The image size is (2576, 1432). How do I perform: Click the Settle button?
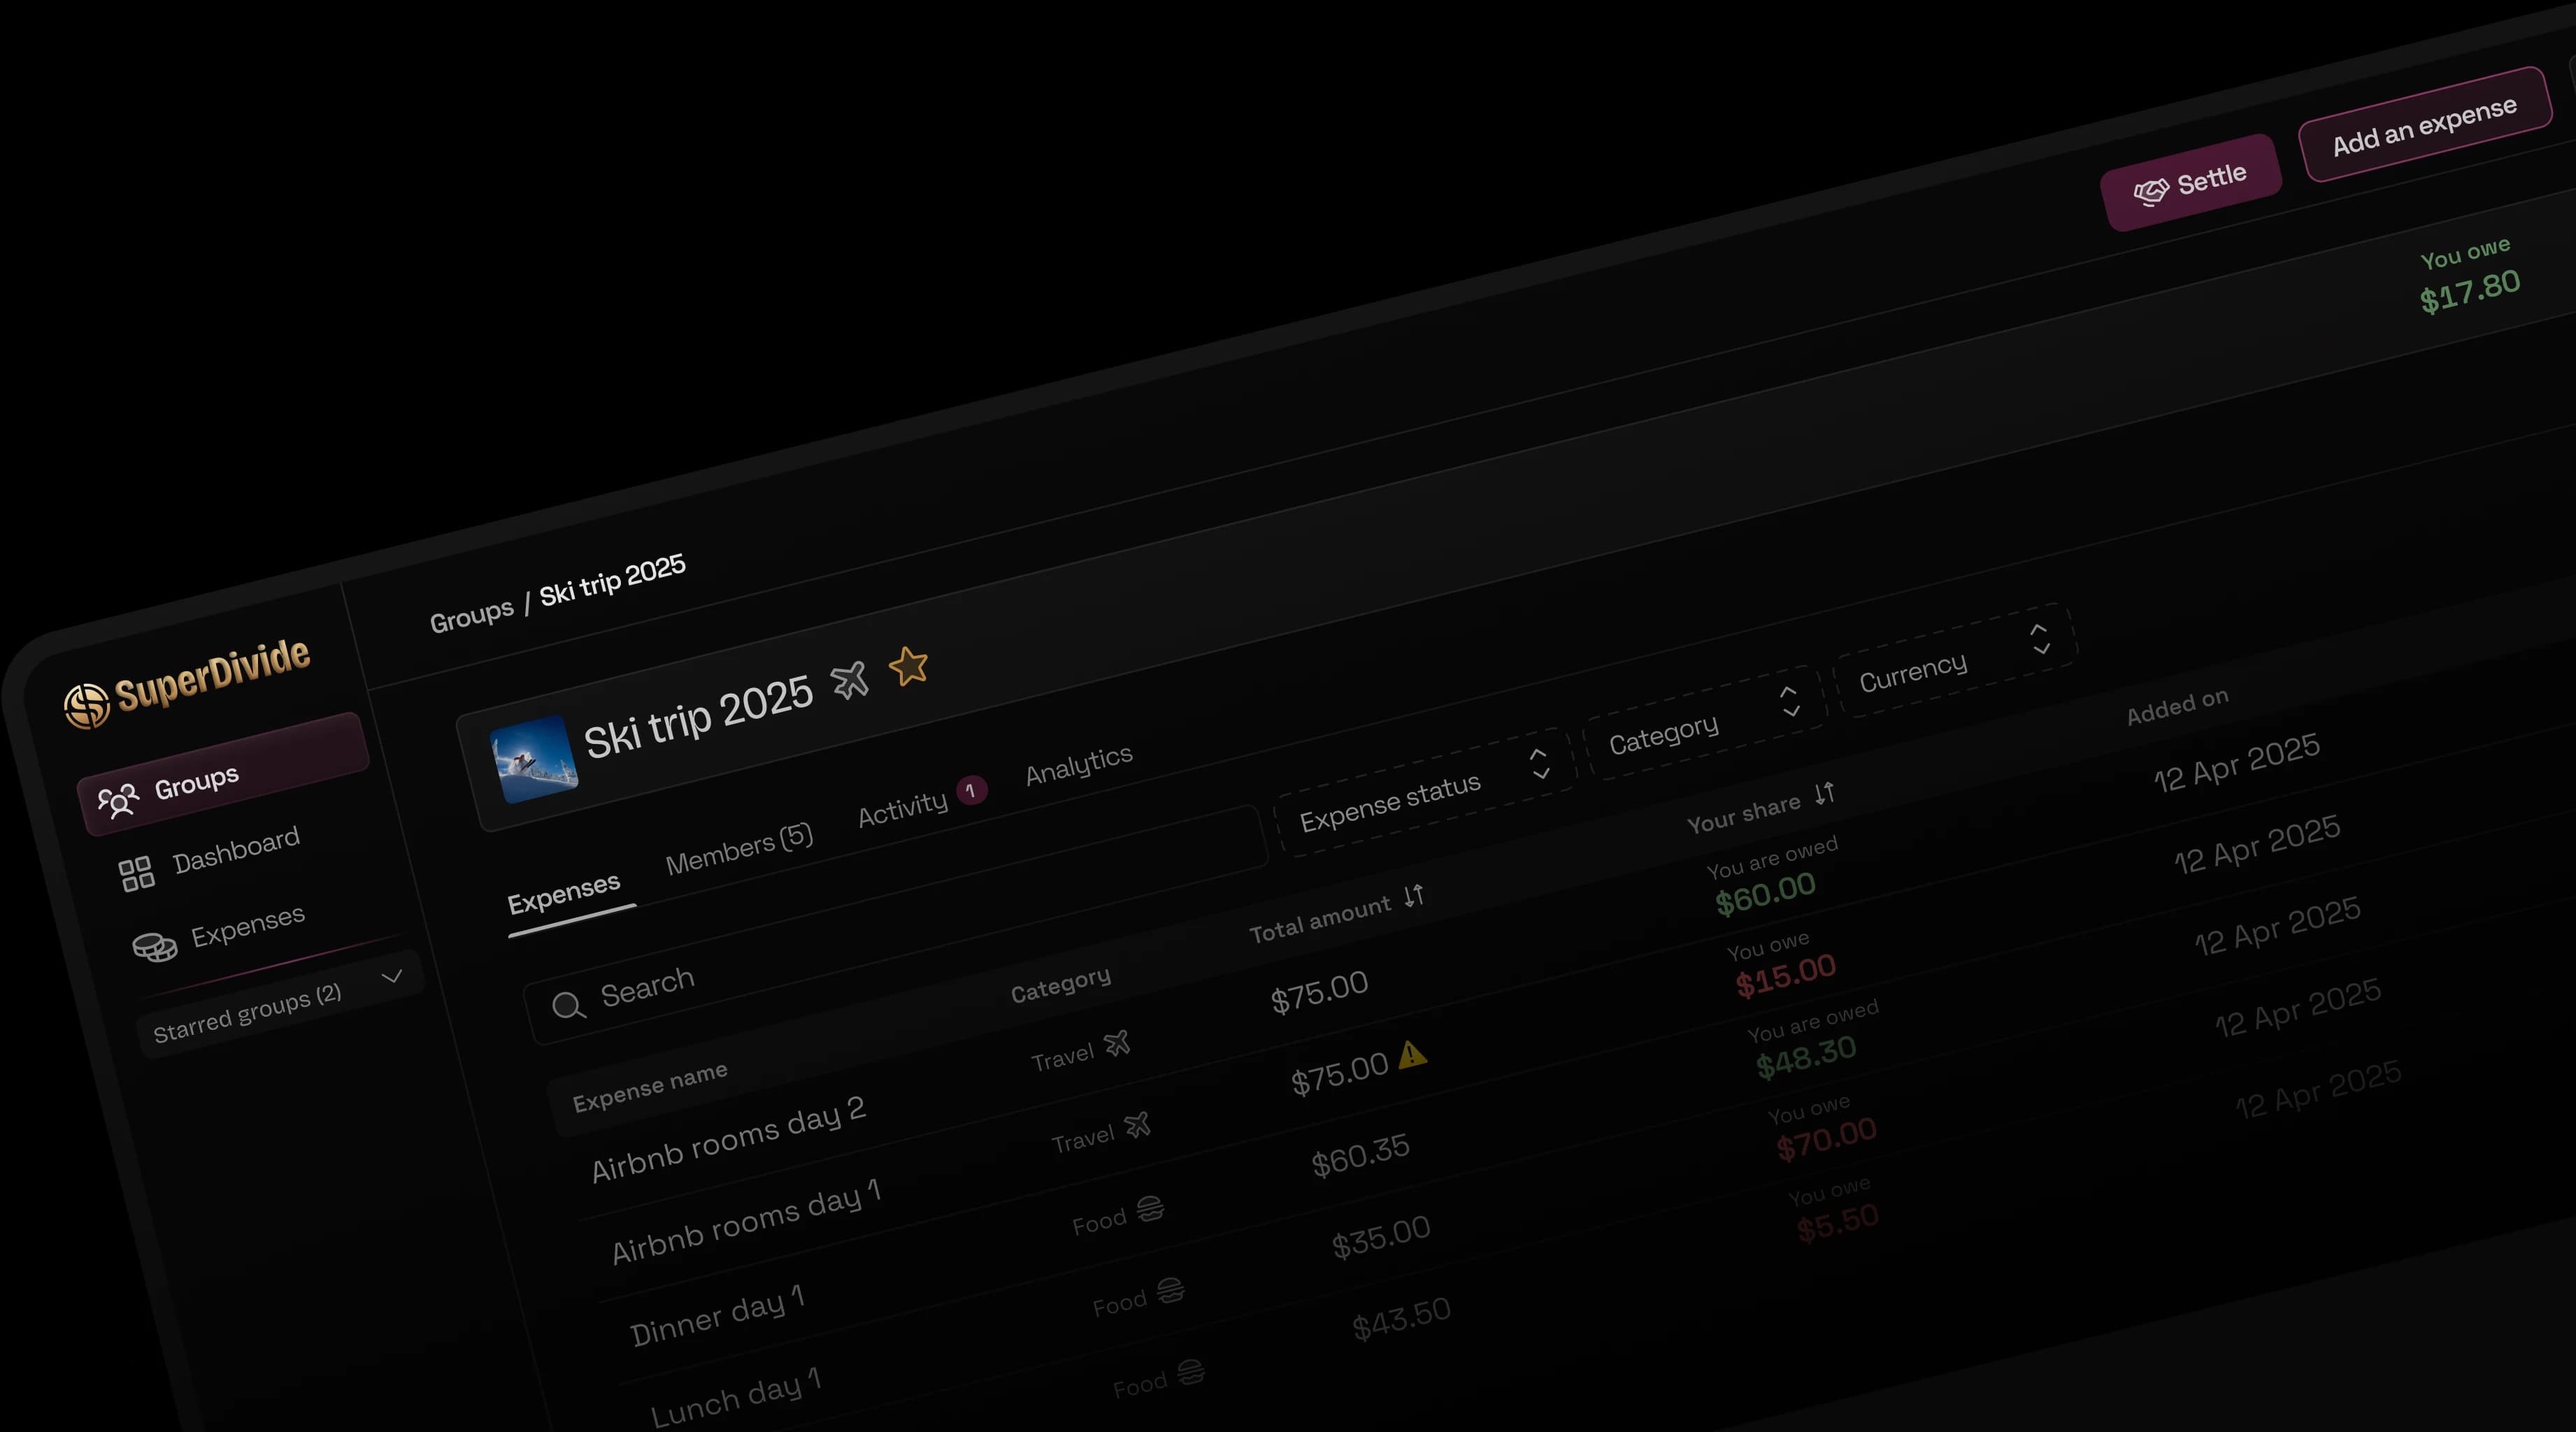2191,182
